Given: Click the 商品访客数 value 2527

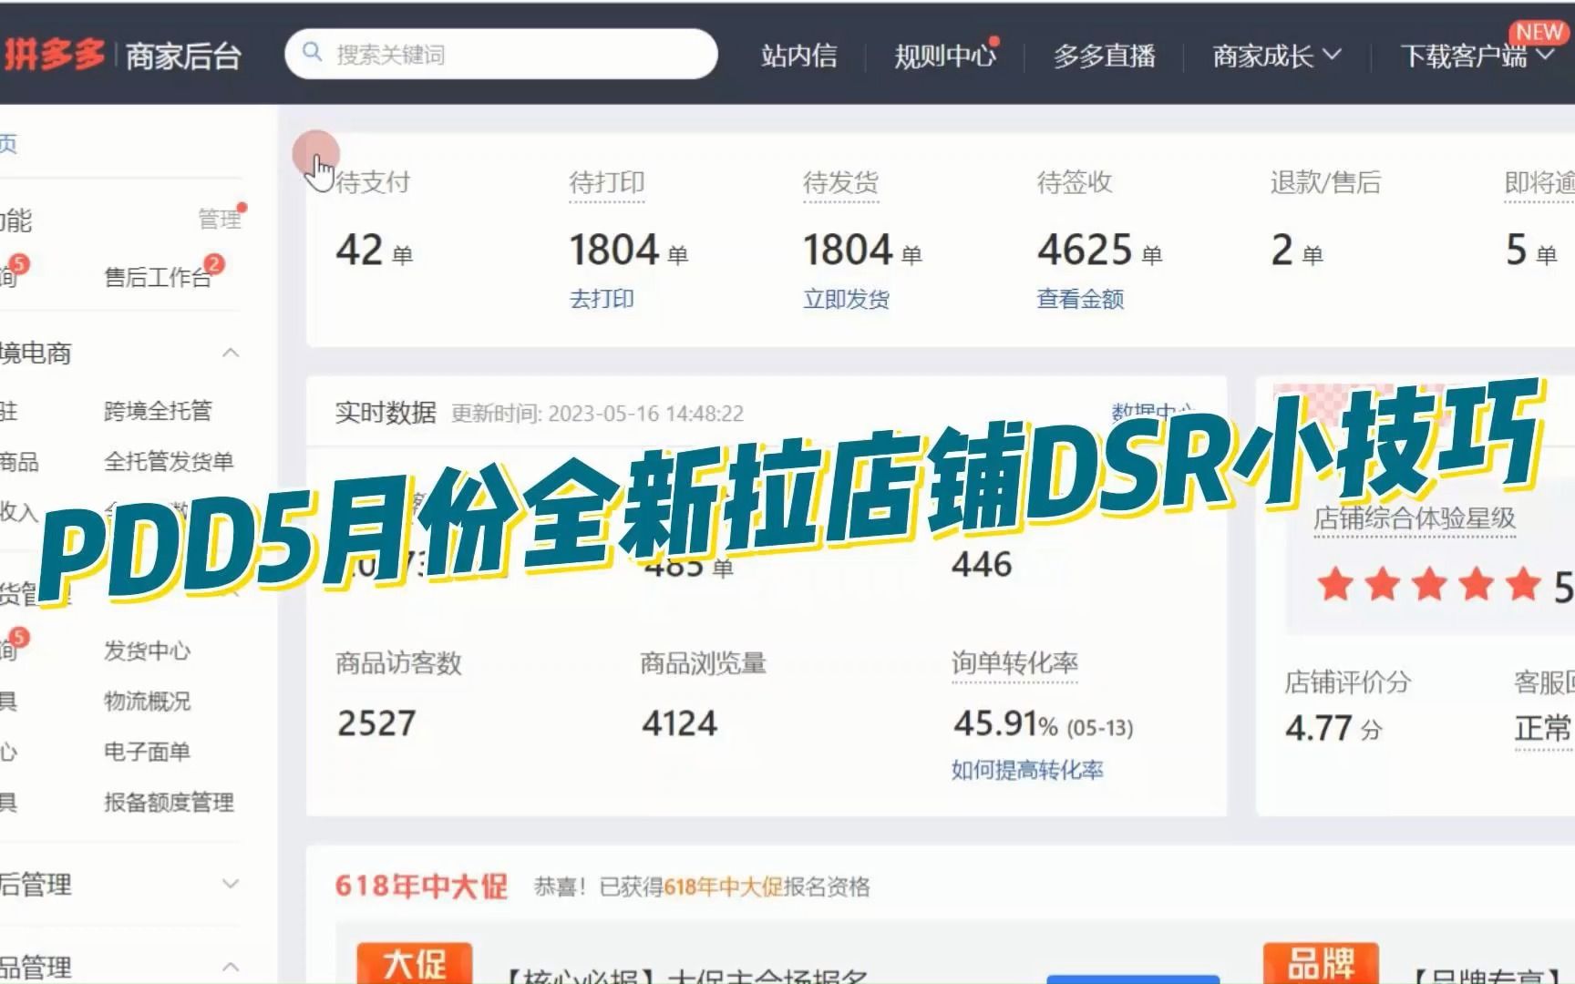Looking at the screenshot, I should tap(376, 723).
